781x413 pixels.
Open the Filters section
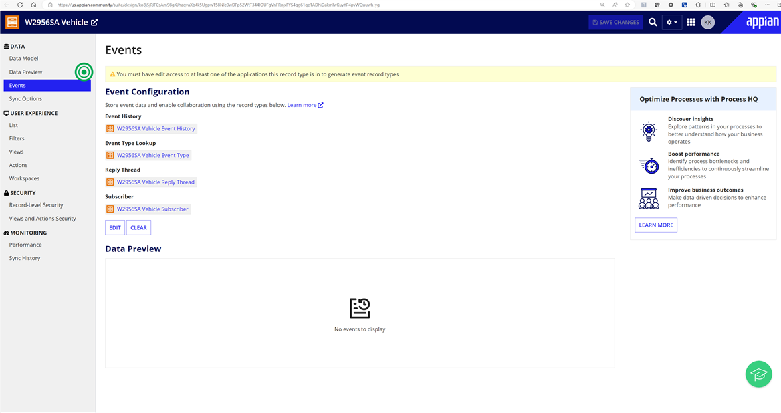pos(17,139)
